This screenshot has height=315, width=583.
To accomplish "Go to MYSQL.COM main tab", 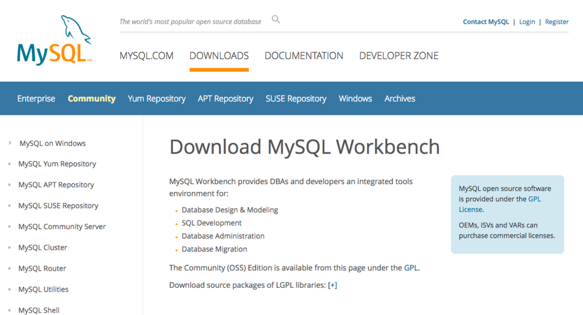I will coord(146,56).
